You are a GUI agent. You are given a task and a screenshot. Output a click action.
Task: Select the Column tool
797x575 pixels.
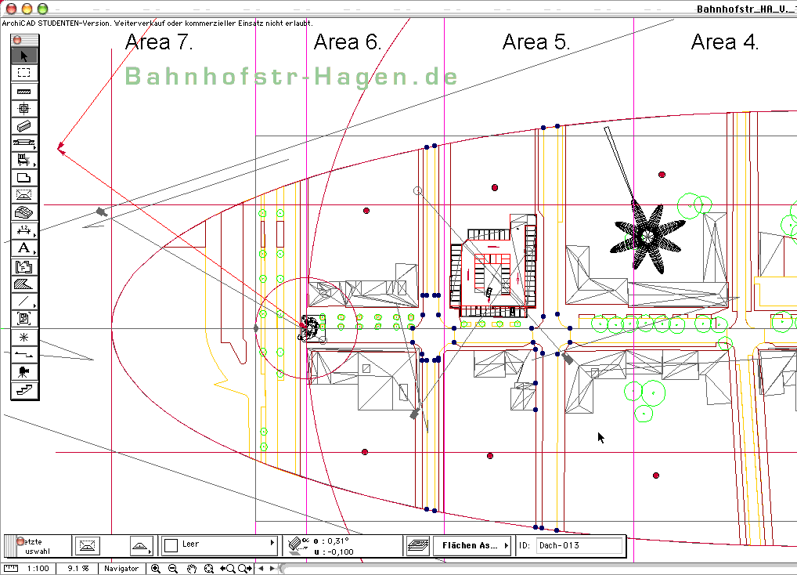click(x=23, y=108)
